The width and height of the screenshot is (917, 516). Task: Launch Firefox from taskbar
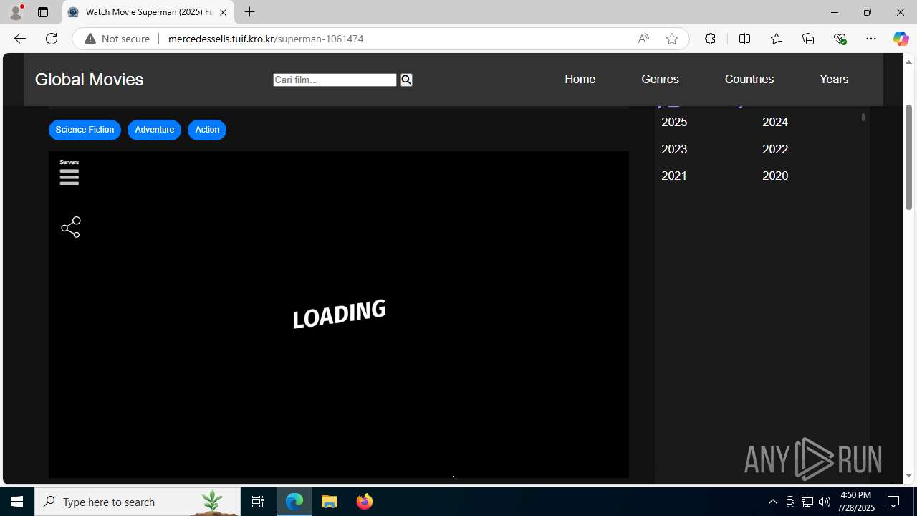(x=364, y=502)
